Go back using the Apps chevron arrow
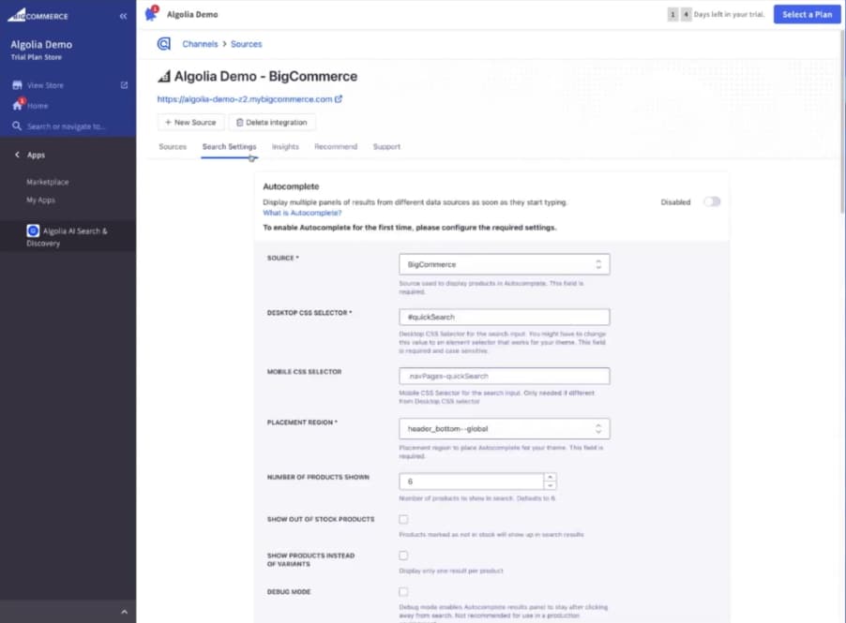 coord(17,155)
